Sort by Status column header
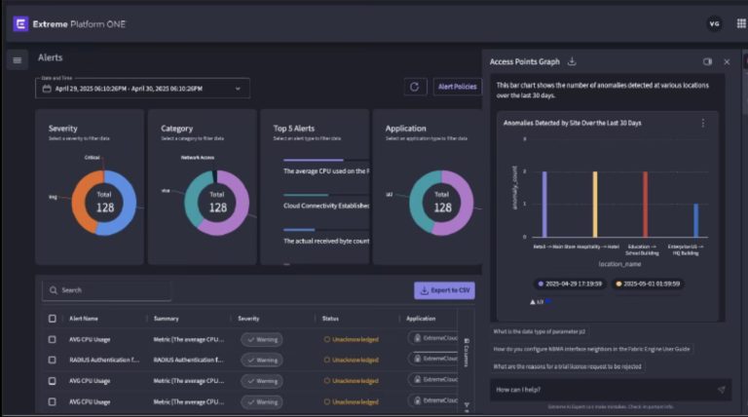The image size is (748, 417). [x=330, y=319]
